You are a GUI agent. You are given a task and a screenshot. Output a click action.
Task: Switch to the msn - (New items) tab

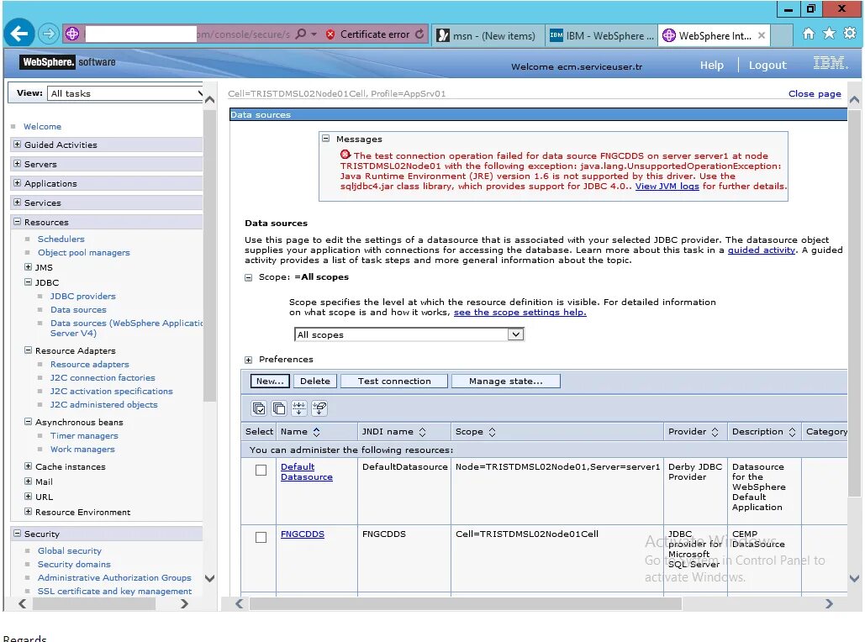pyautogui.click(x=488, y=36)
